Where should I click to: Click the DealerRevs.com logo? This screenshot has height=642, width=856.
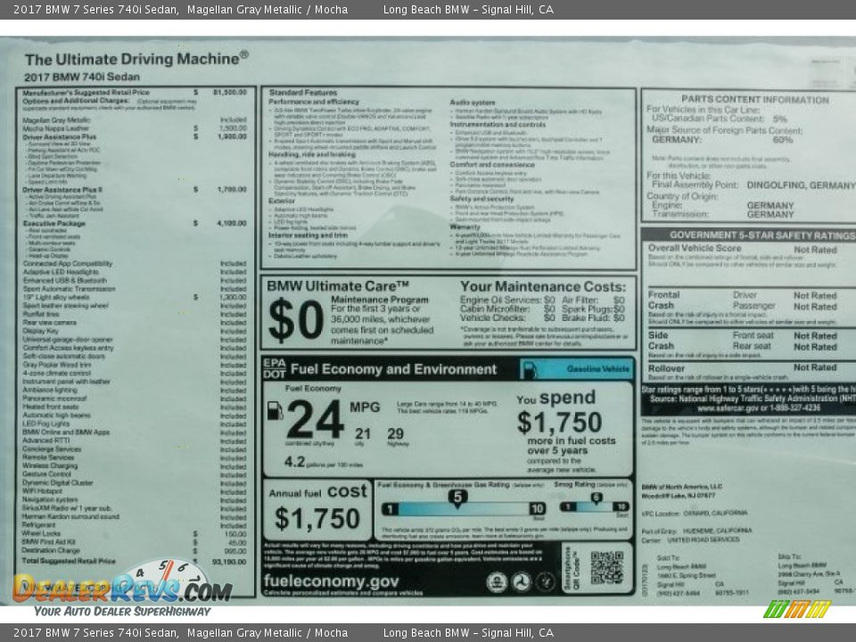(122, 586)
